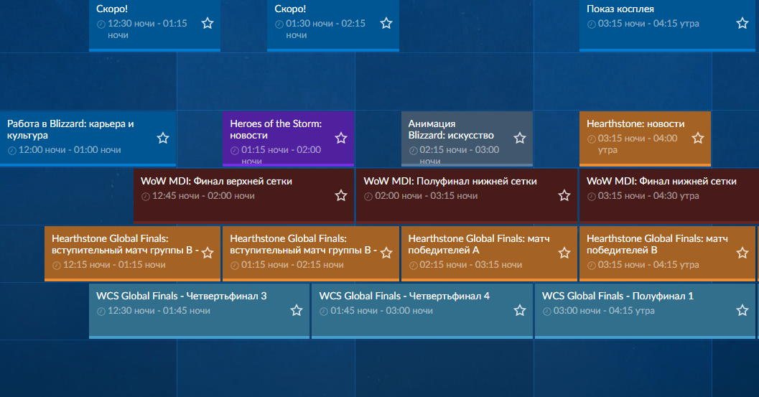The height and width of the screenshot is (397, 759).
Task: Star WoW MDI: Финал верхней сетки
Action: (x=341, y=195)
